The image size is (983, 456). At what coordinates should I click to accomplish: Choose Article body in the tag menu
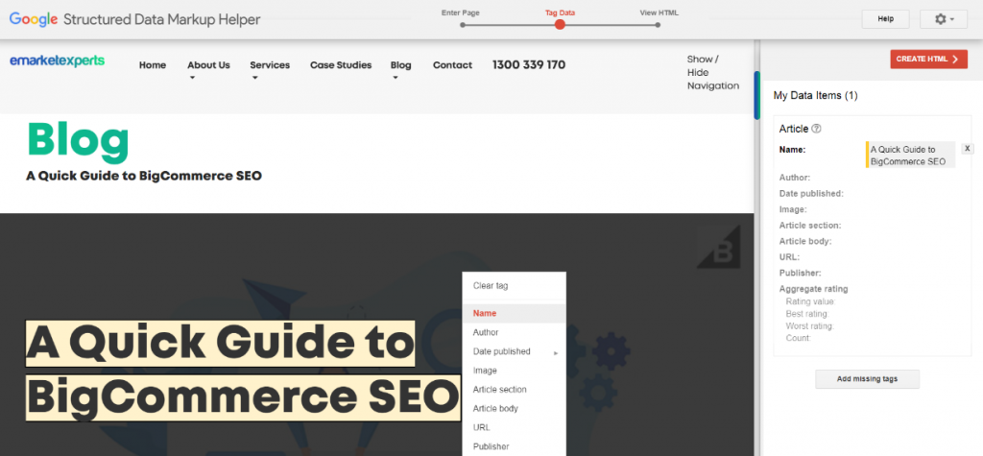[495, 409]
